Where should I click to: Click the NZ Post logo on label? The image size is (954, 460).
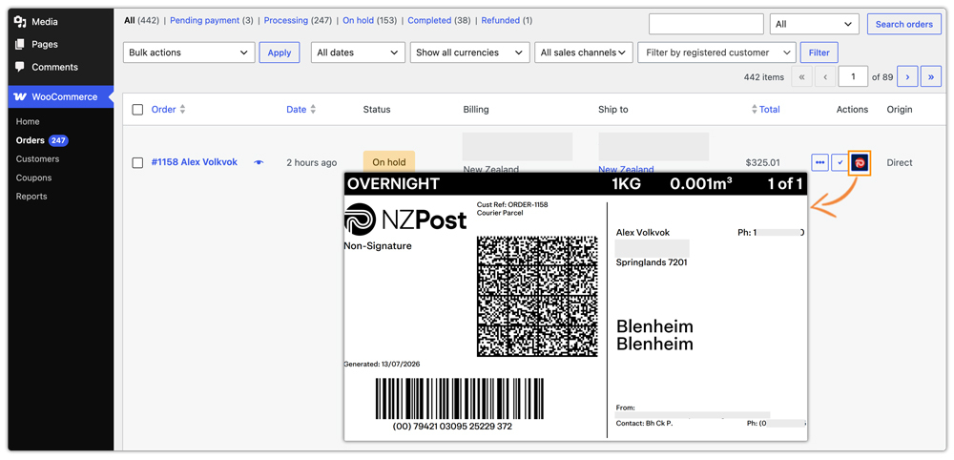click(x=405, y=220)
